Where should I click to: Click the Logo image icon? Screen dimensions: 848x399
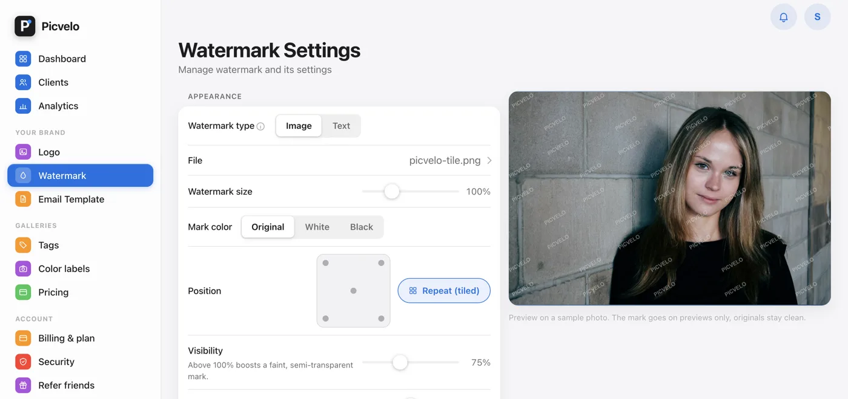[23, 152]
